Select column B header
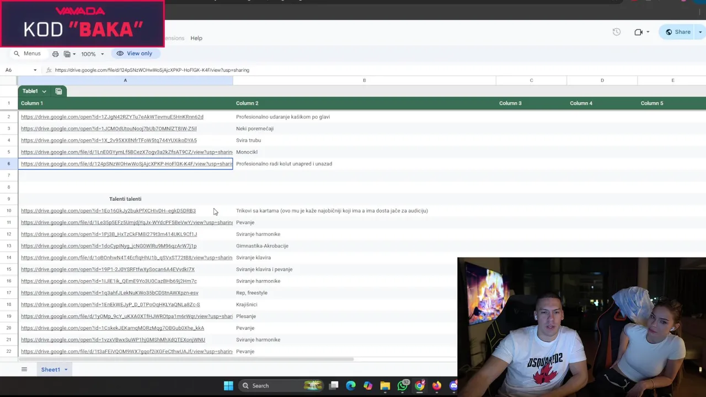 coord(364,81)
